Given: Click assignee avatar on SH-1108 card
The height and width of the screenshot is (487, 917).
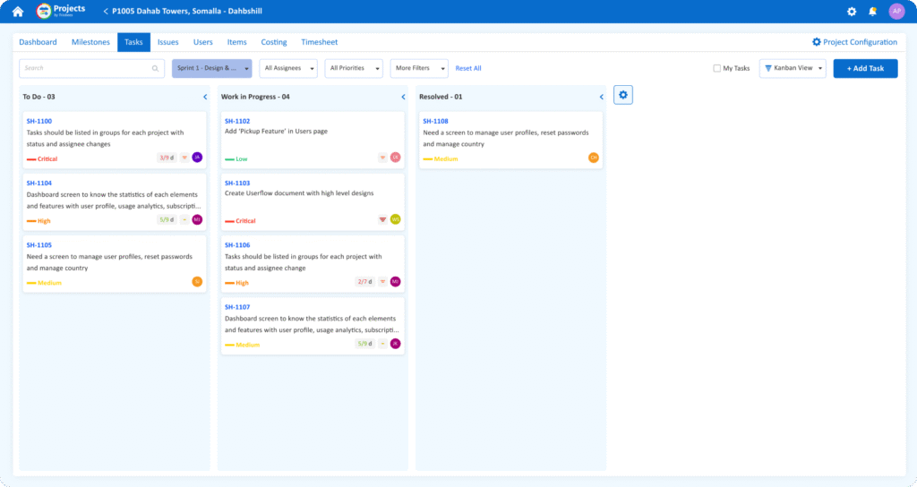Looking at the screenshot, I should click(x=593, y=158).
